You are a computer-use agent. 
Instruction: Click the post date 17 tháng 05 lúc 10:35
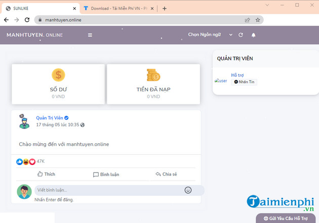pos(58,125)
